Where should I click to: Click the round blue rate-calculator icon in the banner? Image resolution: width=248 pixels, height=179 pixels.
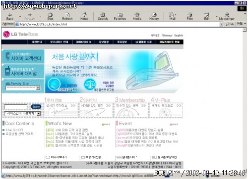tap(54, 84)
